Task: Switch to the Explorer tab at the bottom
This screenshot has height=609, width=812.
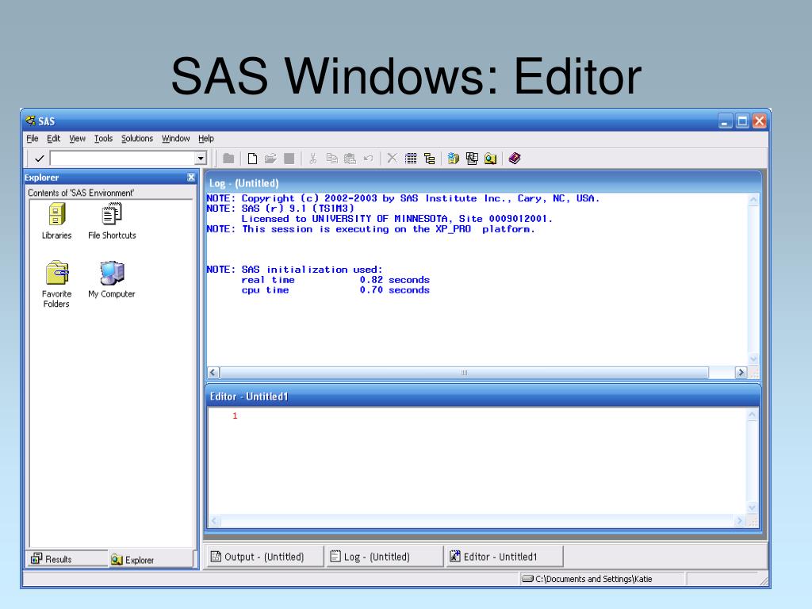Action: 151,560
